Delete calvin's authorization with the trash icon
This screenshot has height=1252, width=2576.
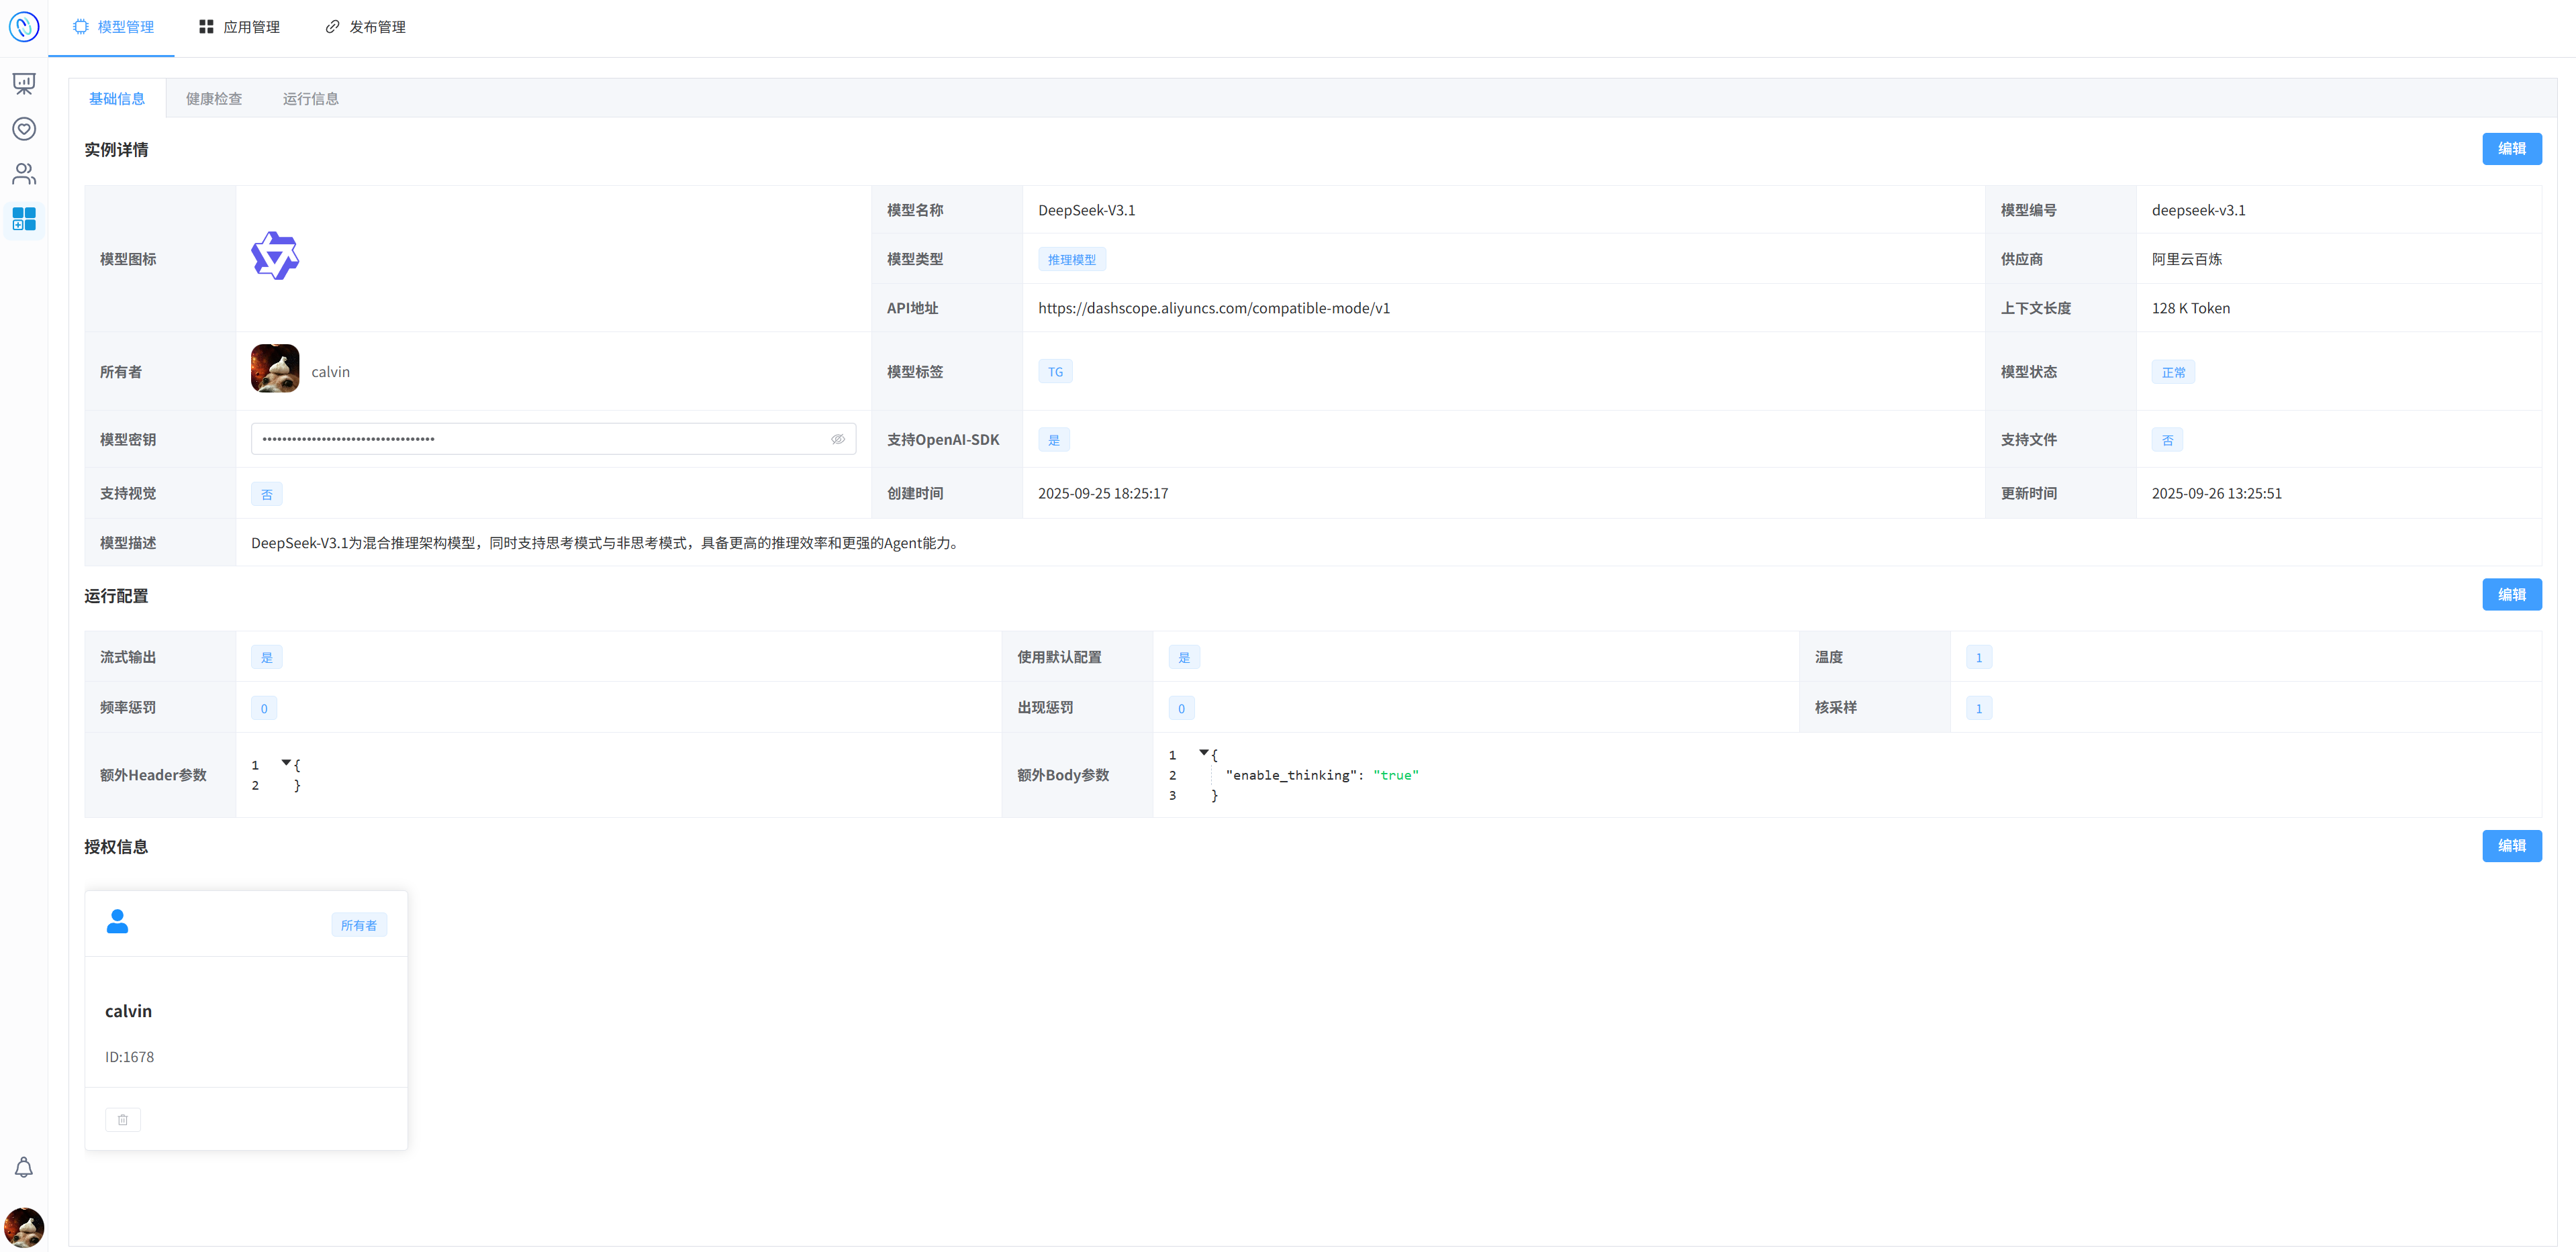coord(123,1119)
